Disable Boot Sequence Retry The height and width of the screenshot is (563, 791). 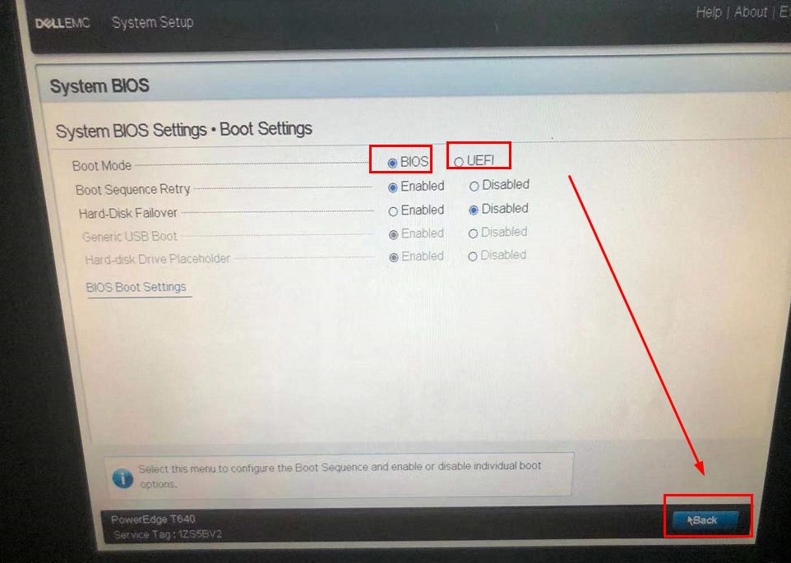474,187
